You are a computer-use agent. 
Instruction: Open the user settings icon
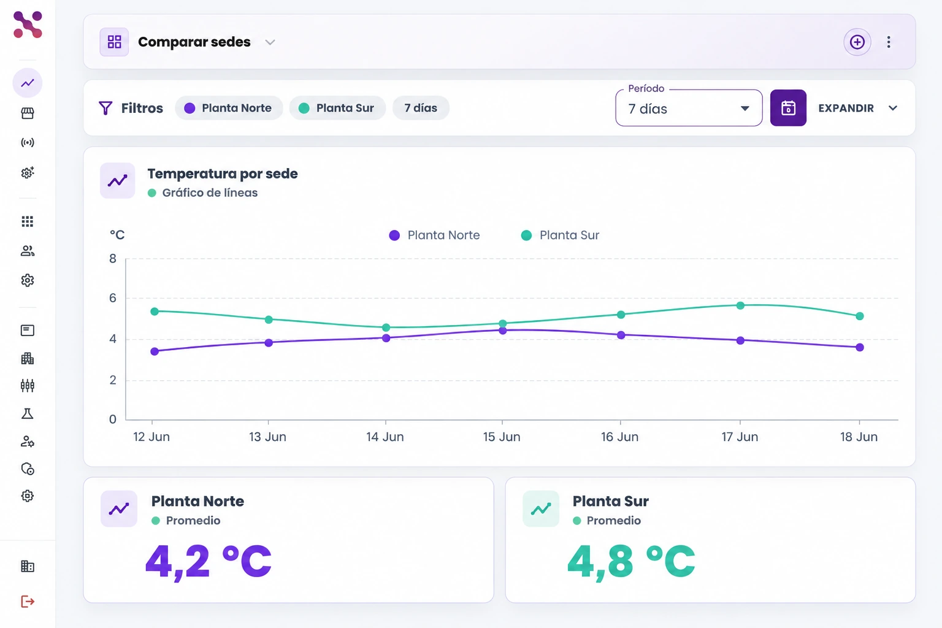28,441
